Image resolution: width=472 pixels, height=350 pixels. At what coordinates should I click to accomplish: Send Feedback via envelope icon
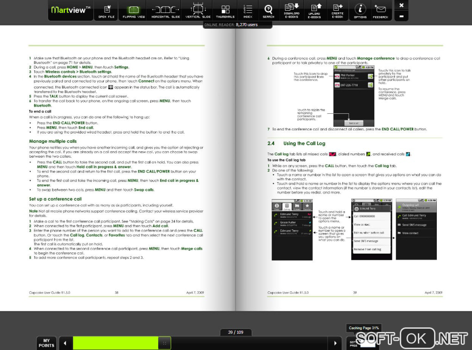point(380,12)
